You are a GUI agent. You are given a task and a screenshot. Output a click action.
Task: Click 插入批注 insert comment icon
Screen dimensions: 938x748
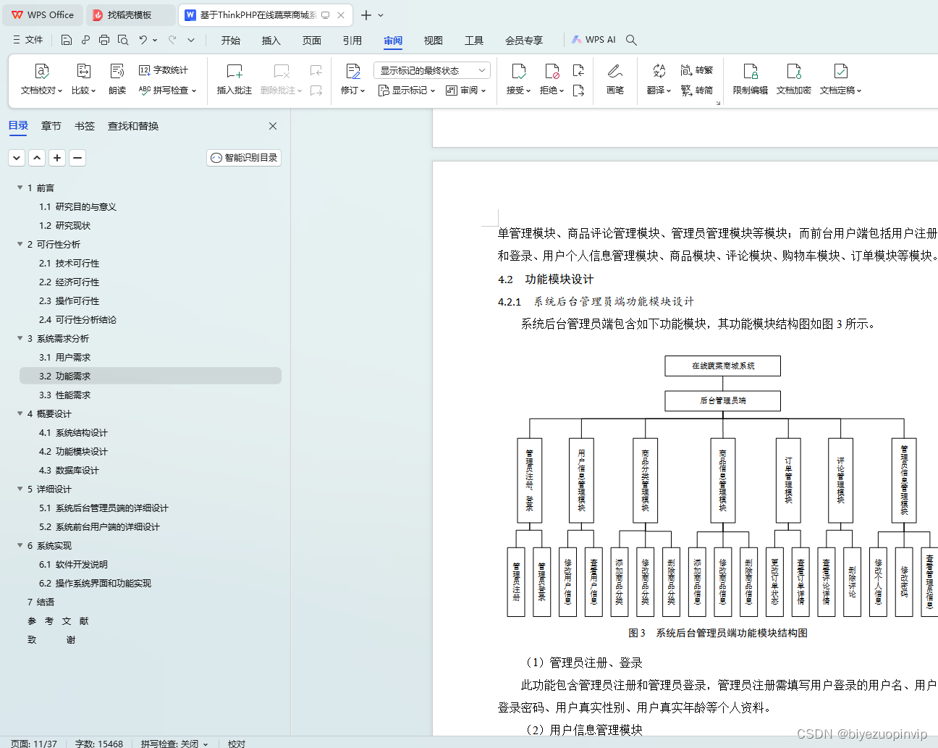[x=234, y=71]
